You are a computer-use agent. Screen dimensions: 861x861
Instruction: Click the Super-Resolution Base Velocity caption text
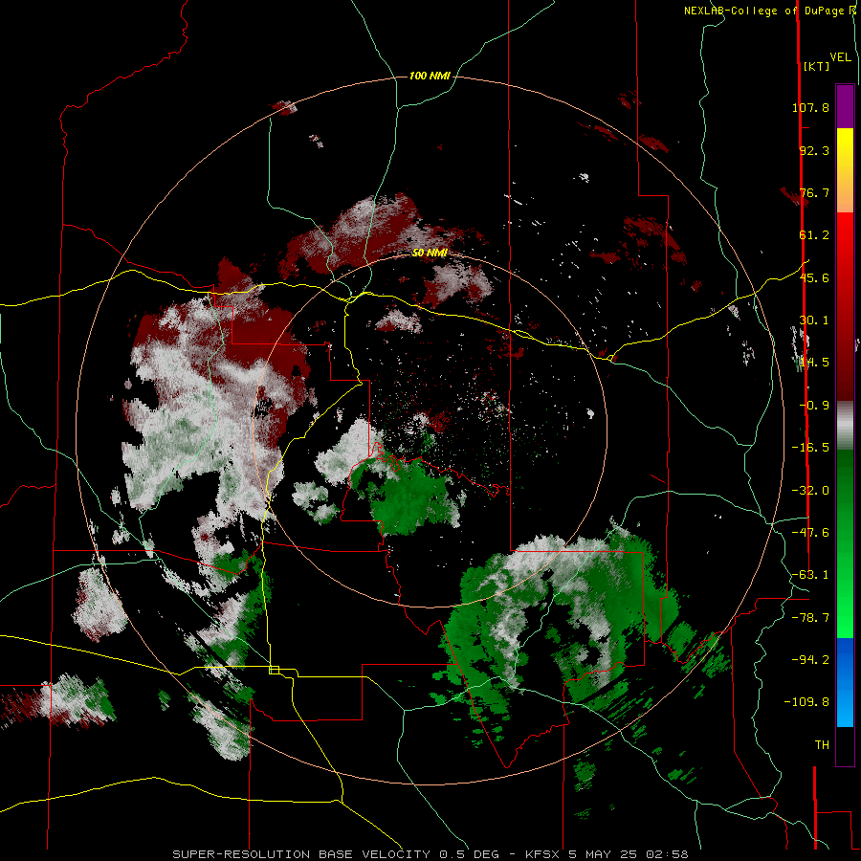(x=430, y=854)
